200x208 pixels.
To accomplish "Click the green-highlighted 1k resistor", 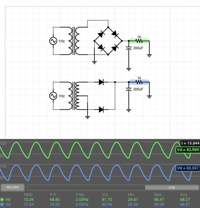I will coord(139,41).
